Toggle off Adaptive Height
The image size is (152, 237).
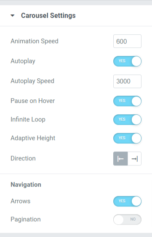point(127,138)
